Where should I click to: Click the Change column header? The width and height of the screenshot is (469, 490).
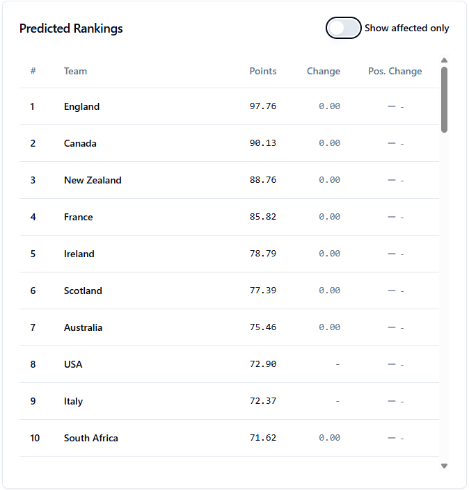click(323, 71)
